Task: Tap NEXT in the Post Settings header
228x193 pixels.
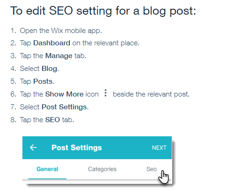Action: point(159,148)
